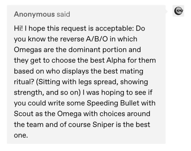Click the speech bubble pointer near the avatar
Image resolution: width=191 pixels, height=151 pixels.
[167, 11]
